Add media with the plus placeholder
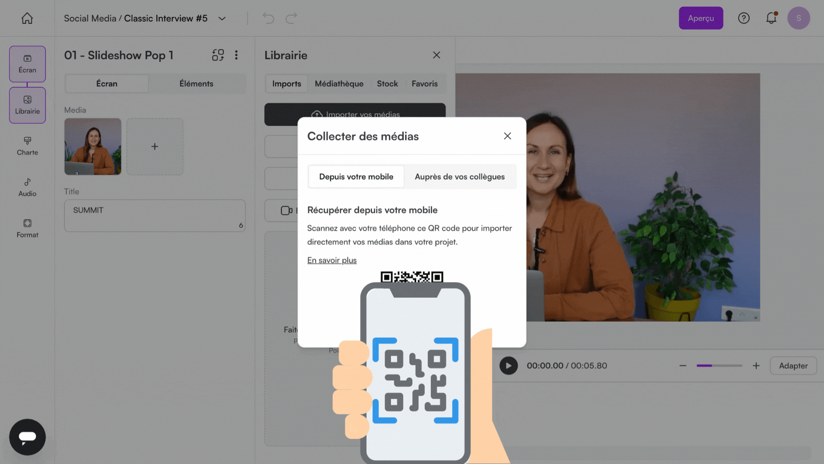The width and height of the screenshot is (824, 464). coord(155,147)
